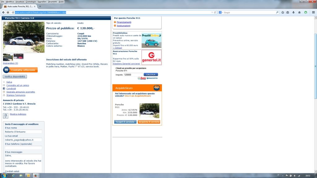
Task: Click the printer icon beside Stampa l'annuncio
Action: coord(4,95)
